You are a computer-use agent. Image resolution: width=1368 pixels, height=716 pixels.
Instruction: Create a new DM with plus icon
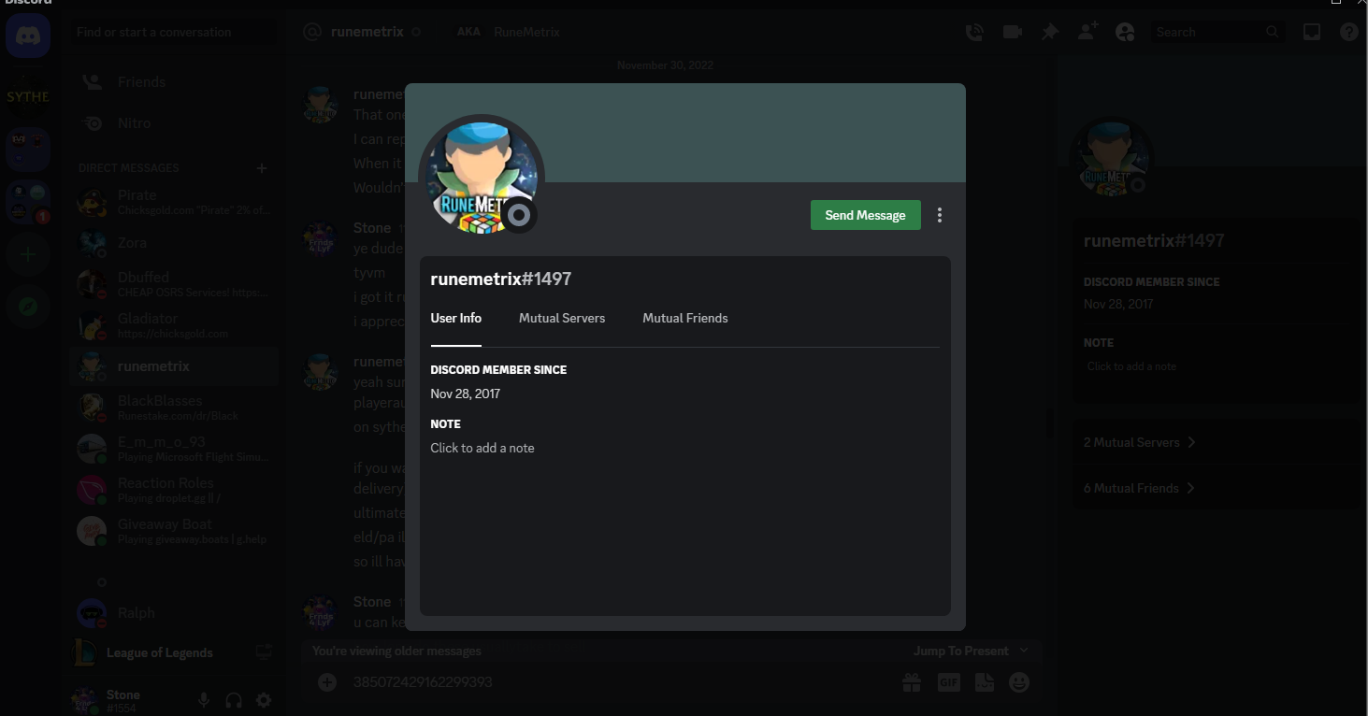click(x=262, y=168)
